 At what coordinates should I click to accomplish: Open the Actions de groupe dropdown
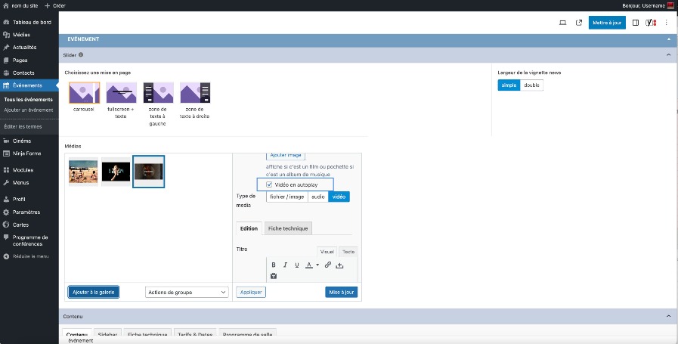point(187,292)
